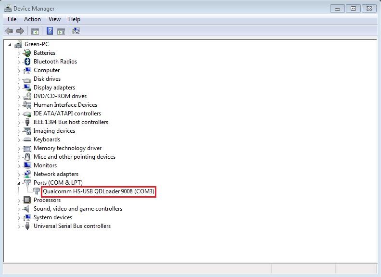381x277 pixels.
Task: Expand Universal Serial Bus controllers node
Action: click(19, 227)
